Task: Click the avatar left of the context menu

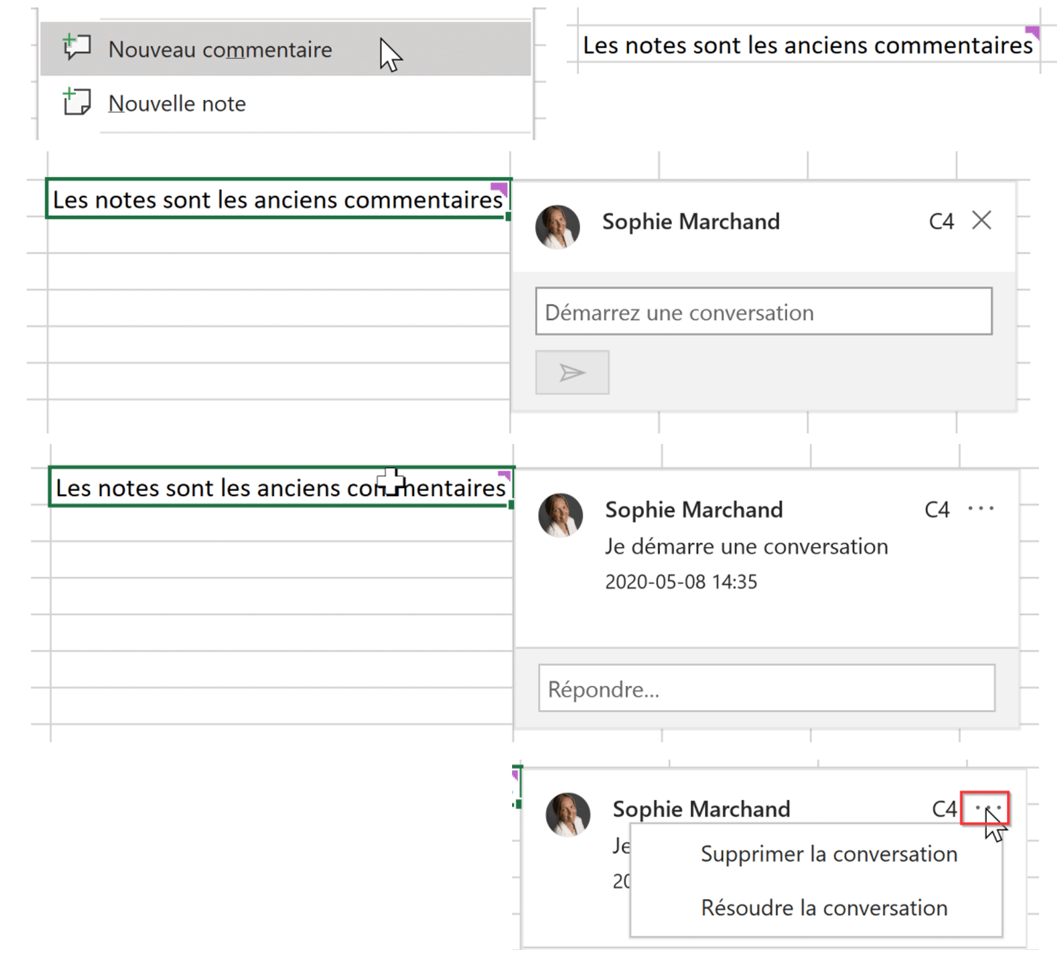Action: tap(568, 814)
